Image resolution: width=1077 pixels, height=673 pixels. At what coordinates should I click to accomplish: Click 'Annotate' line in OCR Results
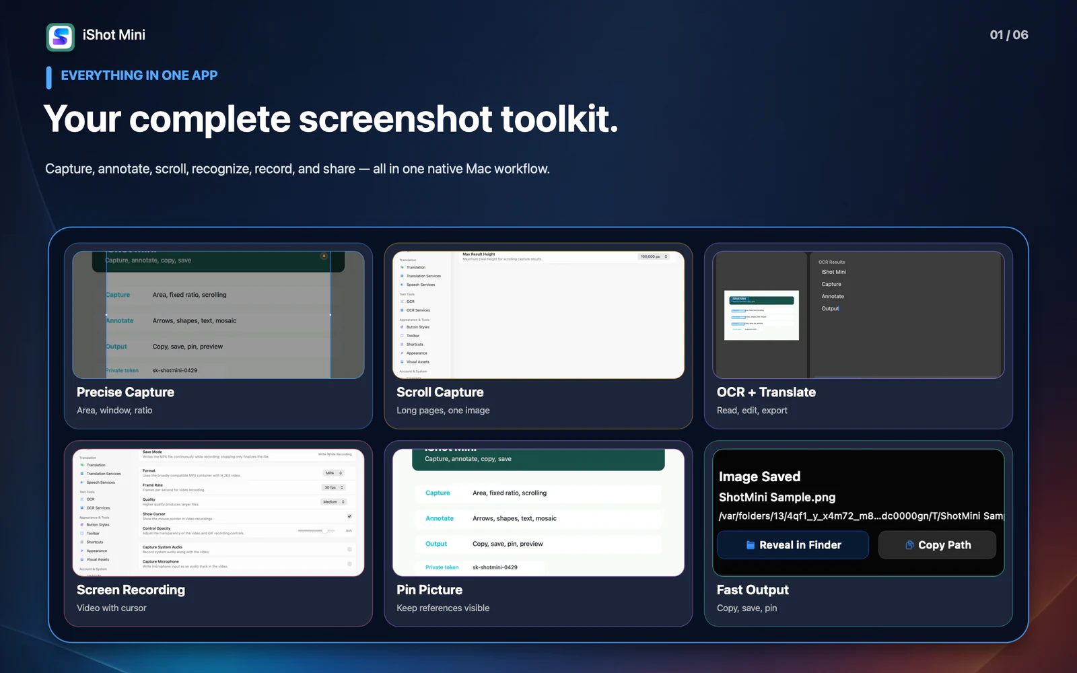(x=833, y=296)
